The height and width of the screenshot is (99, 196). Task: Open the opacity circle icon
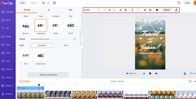[x=157, y=10]
